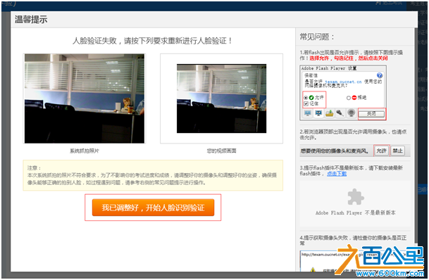Viewport: 429px width, 280px height.
Task: Open the Flash webcam settings icon
Action: (352, 113)
